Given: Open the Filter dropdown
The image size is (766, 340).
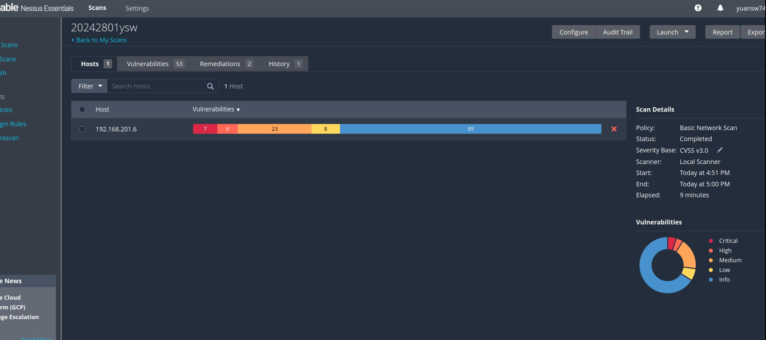Looking at the screenshot, I should [89, 86].
